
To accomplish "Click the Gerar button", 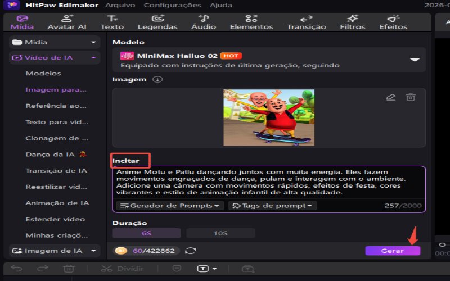I will coord(393,251).
